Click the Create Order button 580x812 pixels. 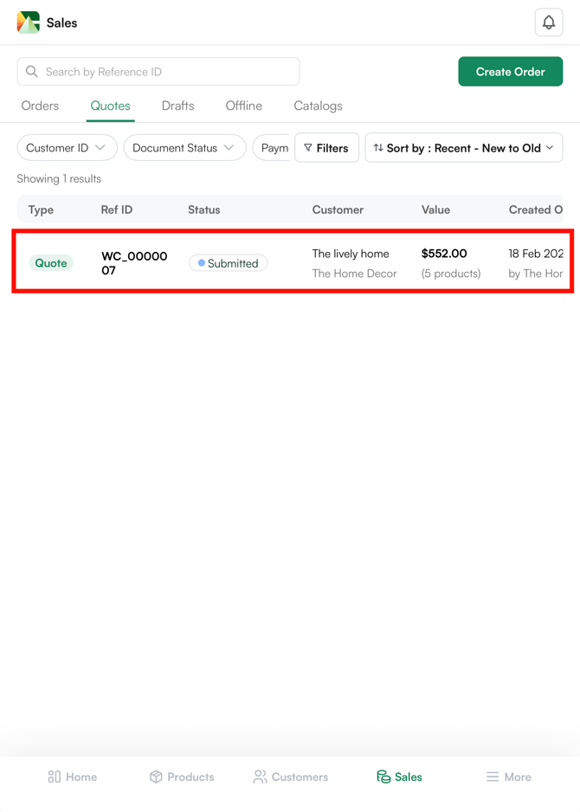click(510, 72)
